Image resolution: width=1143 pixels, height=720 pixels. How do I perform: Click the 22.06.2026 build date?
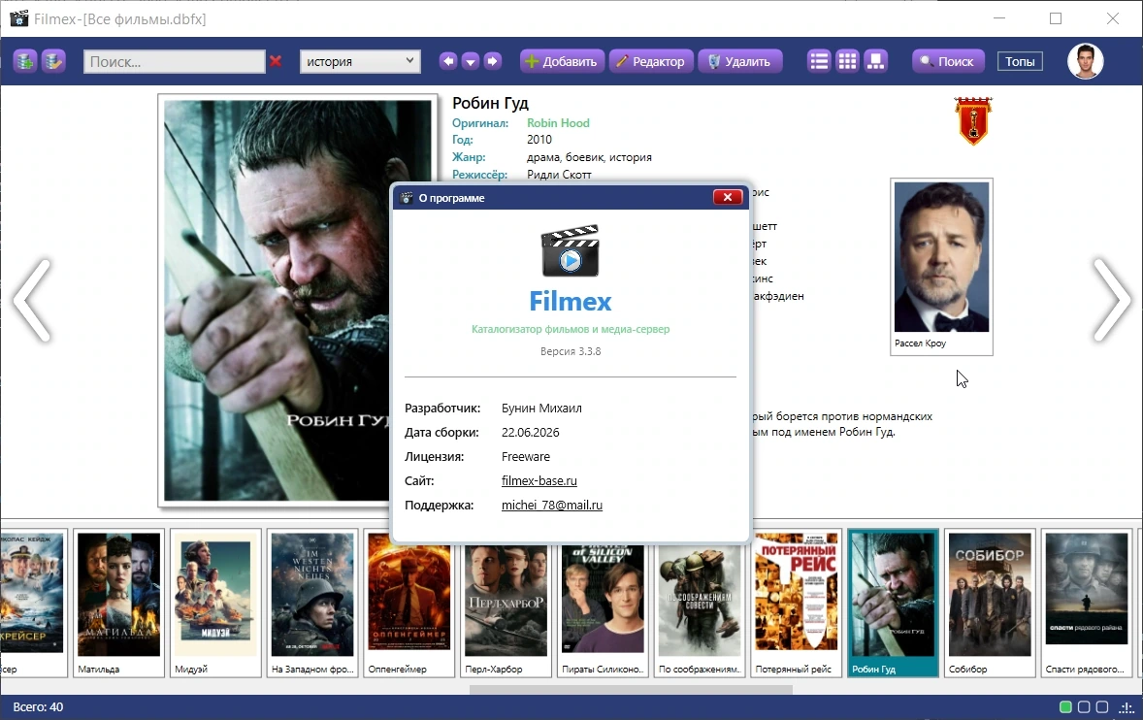(x=530, y=432)
